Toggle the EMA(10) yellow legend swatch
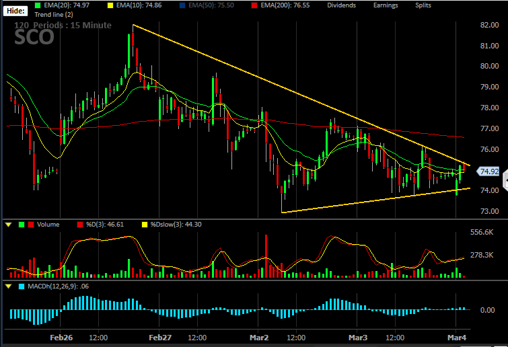Viewport: 508px width, 347px height. (x=110, y=5)
